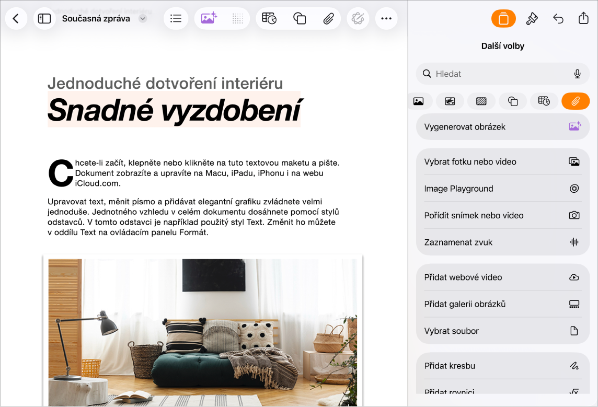Switch to the photos category tab
The height and width of the screenshot is (407, 598).
419,101
